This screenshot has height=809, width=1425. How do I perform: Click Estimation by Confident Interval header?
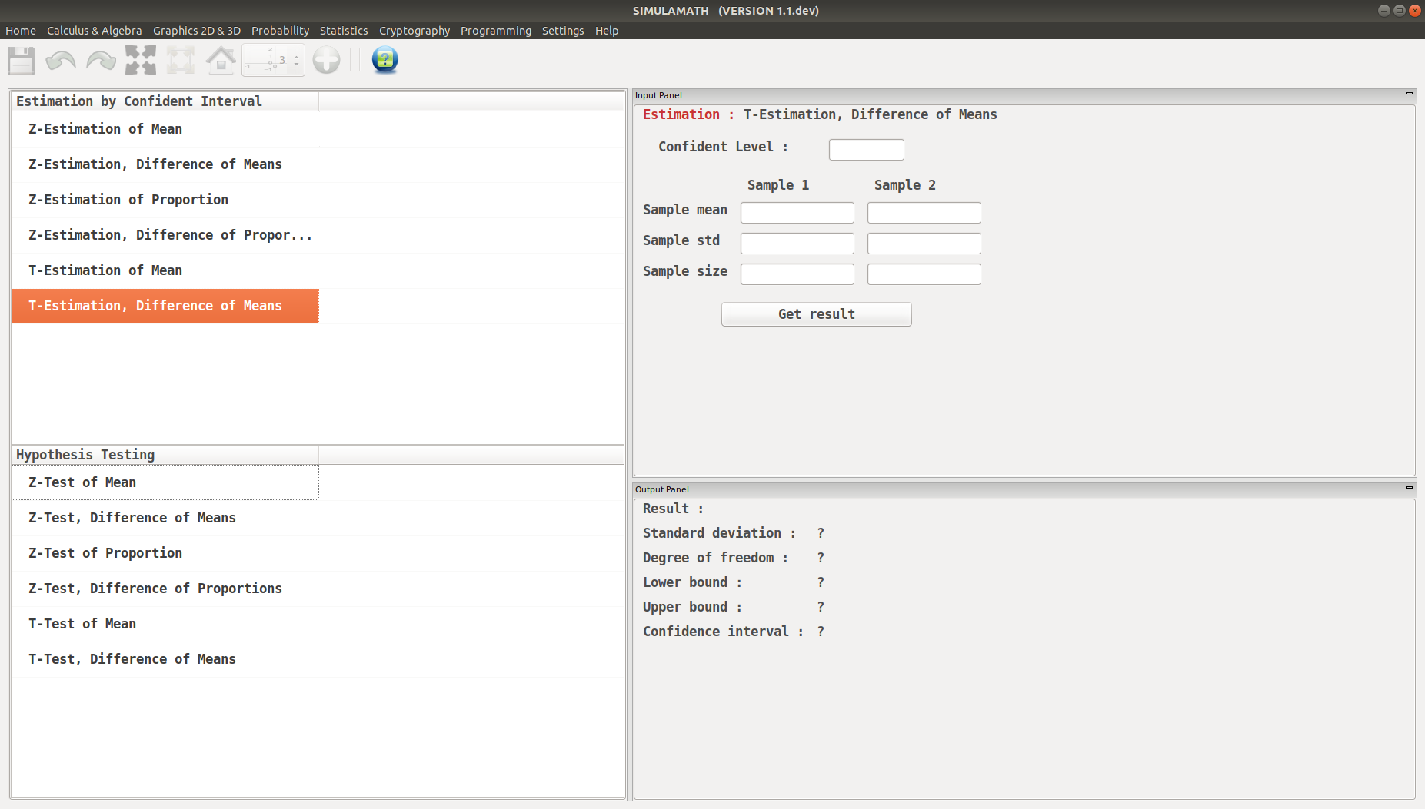[165, 101]
